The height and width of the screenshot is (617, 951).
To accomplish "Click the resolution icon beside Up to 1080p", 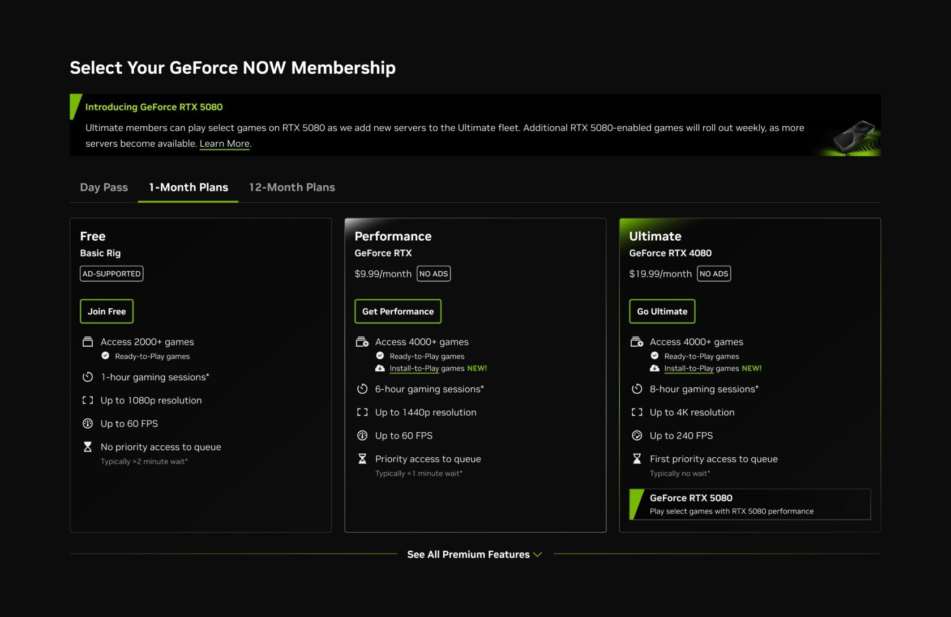I will (x=88, y=400).
